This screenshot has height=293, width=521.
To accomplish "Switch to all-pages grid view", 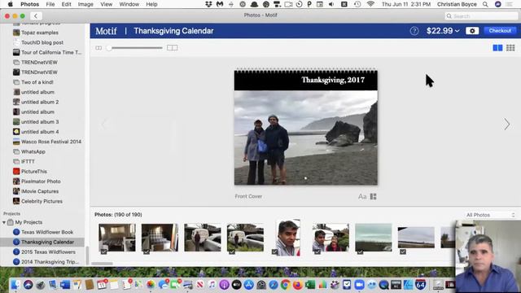I will point(510,48).
